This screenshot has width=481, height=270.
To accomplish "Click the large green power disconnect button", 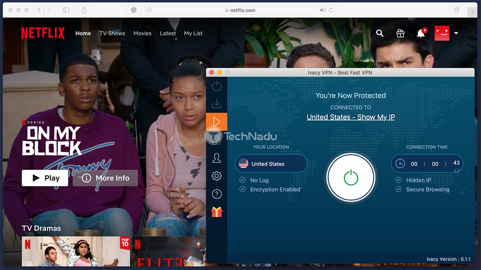I will pos(351,177).
